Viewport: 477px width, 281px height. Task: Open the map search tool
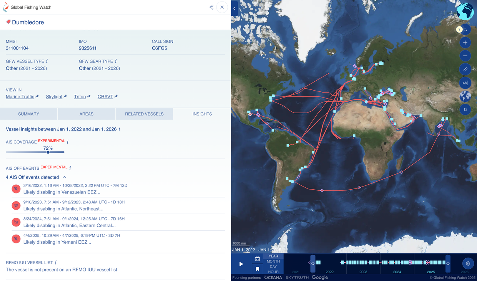click(x=465, y=30)
